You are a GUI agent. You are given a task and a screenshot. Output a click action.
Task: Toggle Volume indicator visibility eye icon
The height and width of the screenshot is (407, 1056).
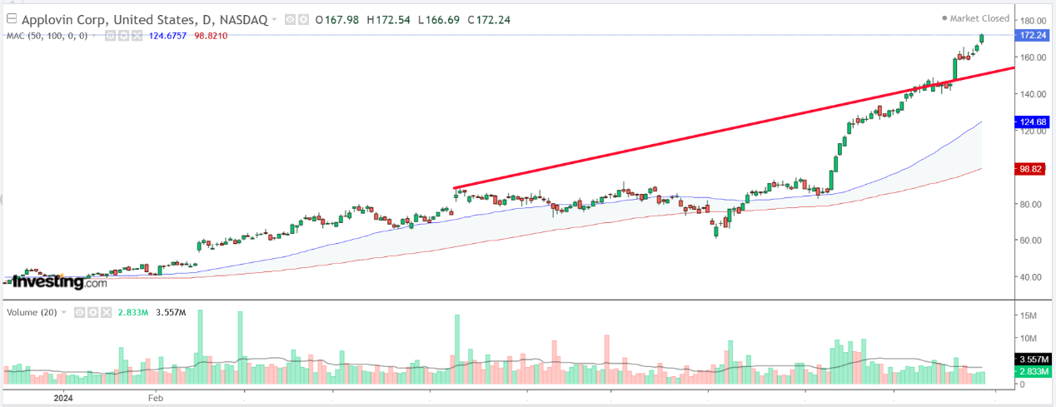(79, 312)
